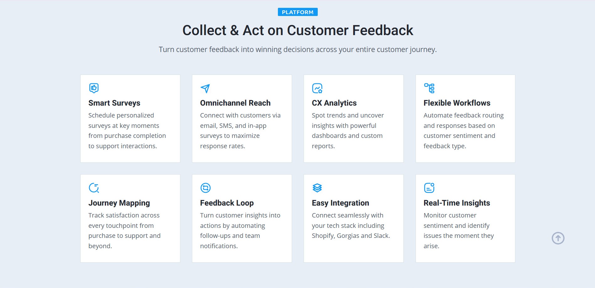Viewport: 595px width, 288px height.
Task: Click the Collect & Act on Customer Feedback headline
Action: 298,30
